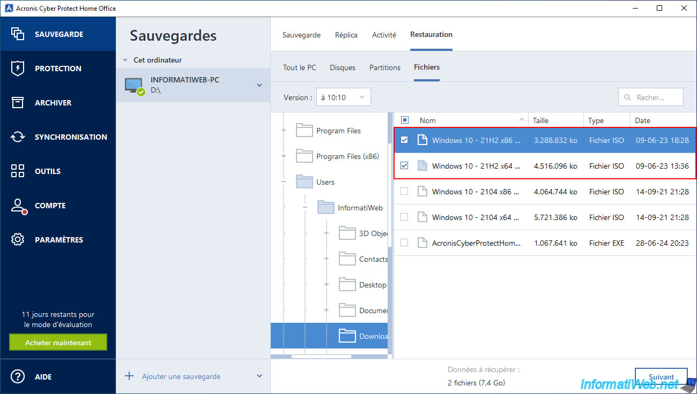Image resolution: width=697 pixels, height=394 pixels.
Task: Click the Archiver box icon
Action: pyautogui.click(x=18, y=103)
